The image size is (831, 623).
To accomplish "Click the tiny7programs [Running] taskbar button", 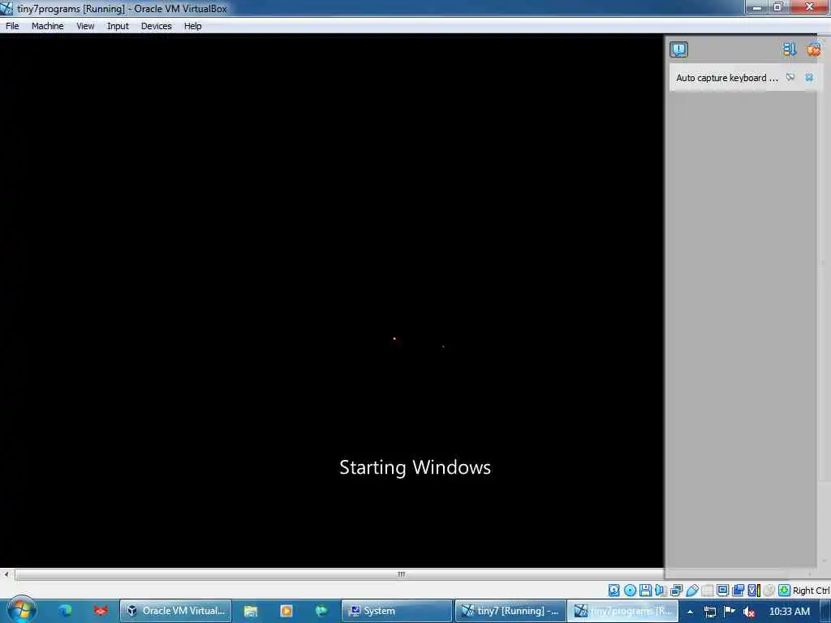I will [622, 611].
